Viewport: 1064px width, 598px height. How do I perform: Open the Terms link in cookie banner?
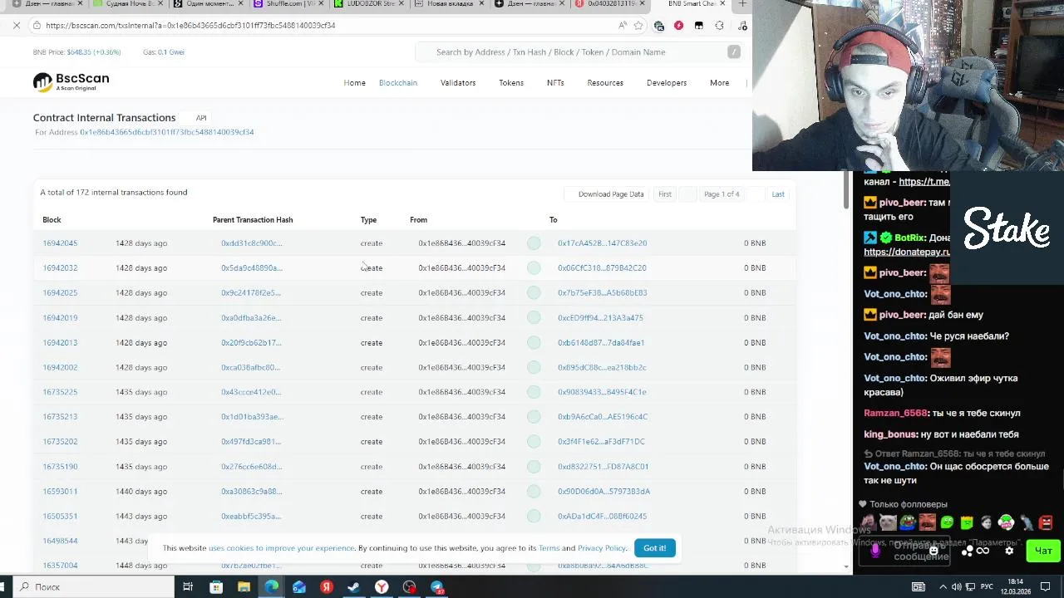click(x=549, y=548)
